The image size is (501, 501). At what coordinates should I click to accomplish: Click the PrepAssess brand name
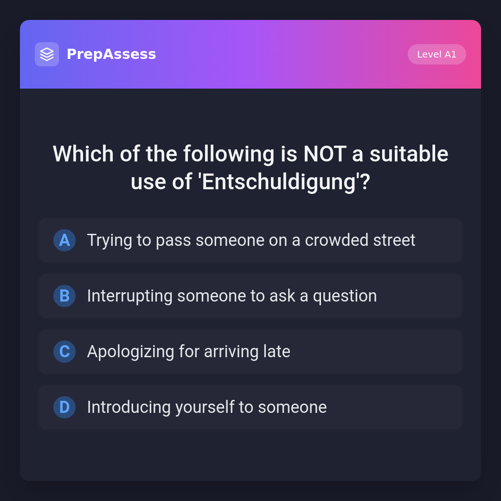111,54
